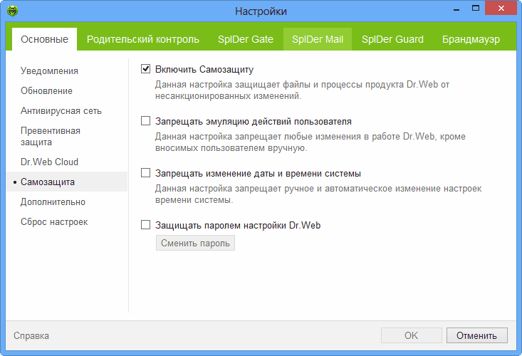Click the Настройки window title

click(x=261, y=11)
